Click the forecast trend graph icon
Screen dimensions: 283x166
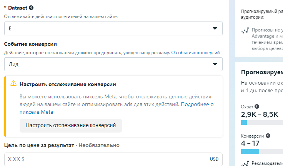(245, 31)
